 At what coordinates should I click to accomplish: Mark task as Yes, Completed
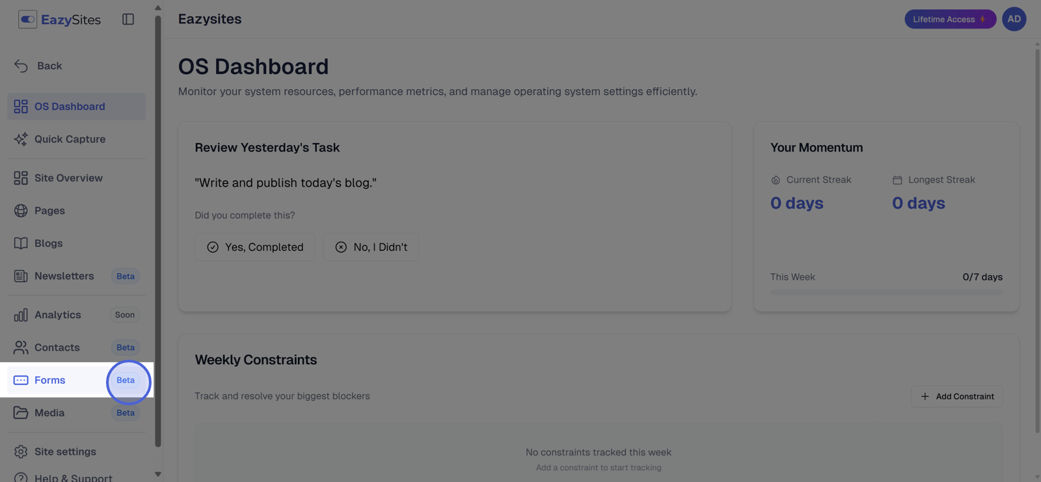click(255, 247)
